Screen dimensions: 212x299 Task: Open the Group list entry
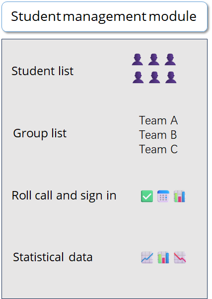click(x=40, y=133)
